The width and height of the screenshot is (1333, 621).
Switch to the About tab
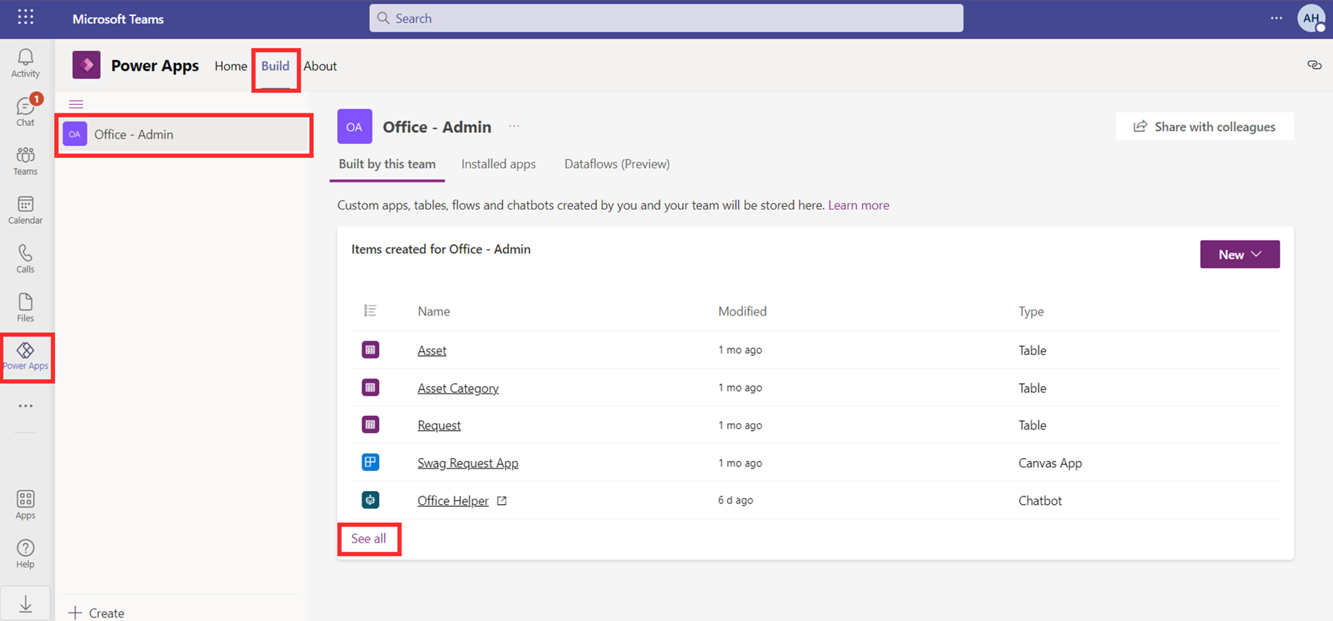[320, 66]
